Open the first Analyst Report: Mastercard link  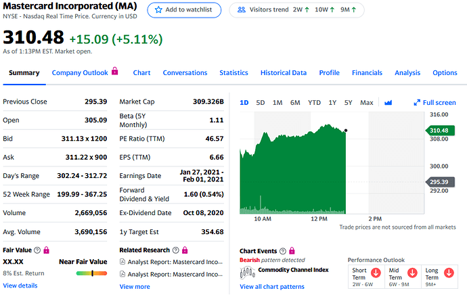click(175, 262)
